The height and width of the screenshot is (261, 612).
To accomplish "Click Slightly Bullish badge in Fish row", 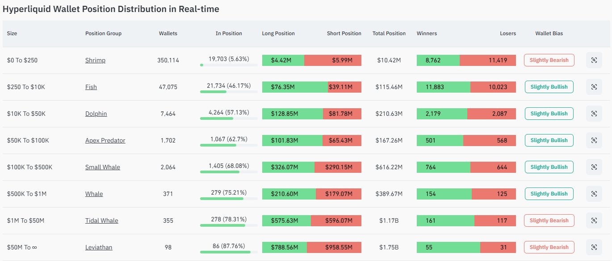I will click(x=549, y=87).
